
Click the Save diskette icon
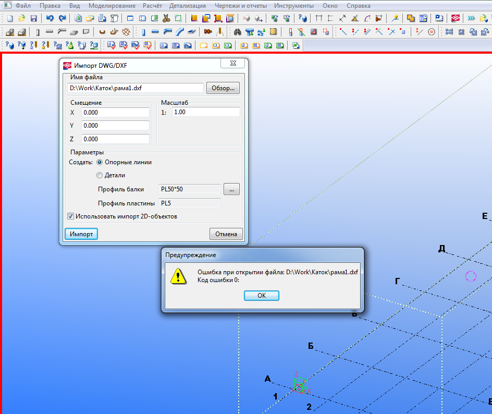(33, 18)
